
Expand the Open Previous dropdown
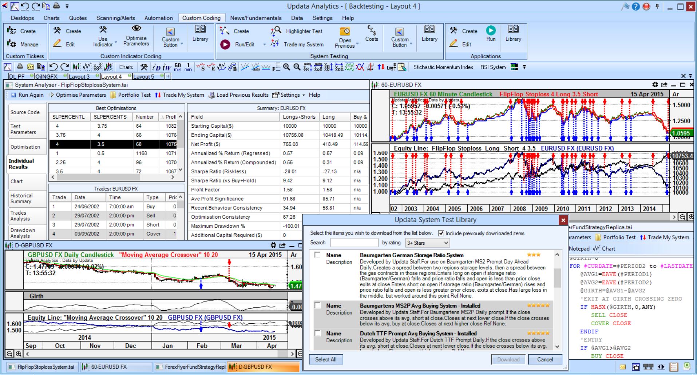[x=357, y=44]
